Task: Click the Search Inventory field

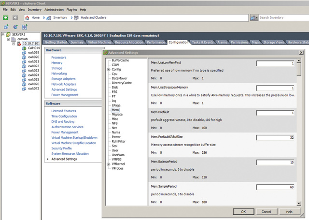Action: (x=284, y=18)
